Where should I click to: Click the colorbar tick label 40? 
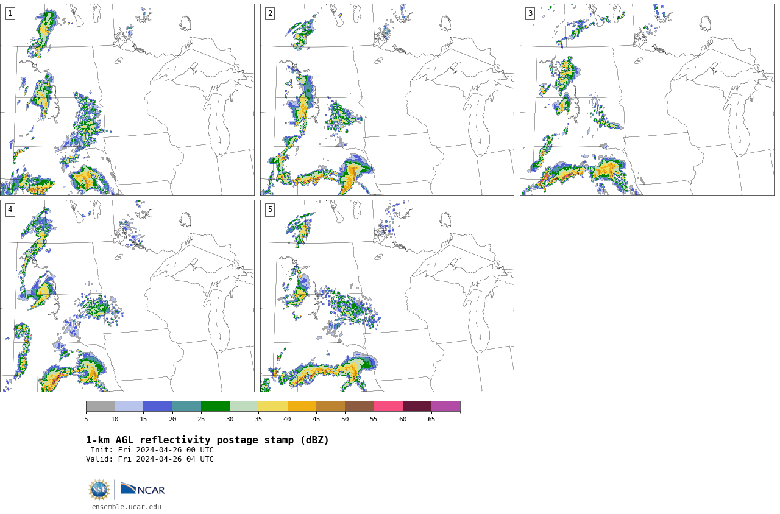[x=288, y=419]
